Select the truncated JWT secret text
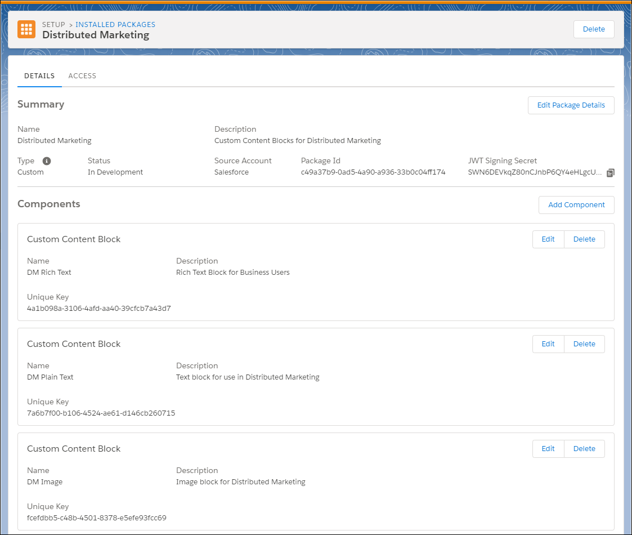Image resolution: width=632 pixels, height=535 pixels. click(535, 172)
